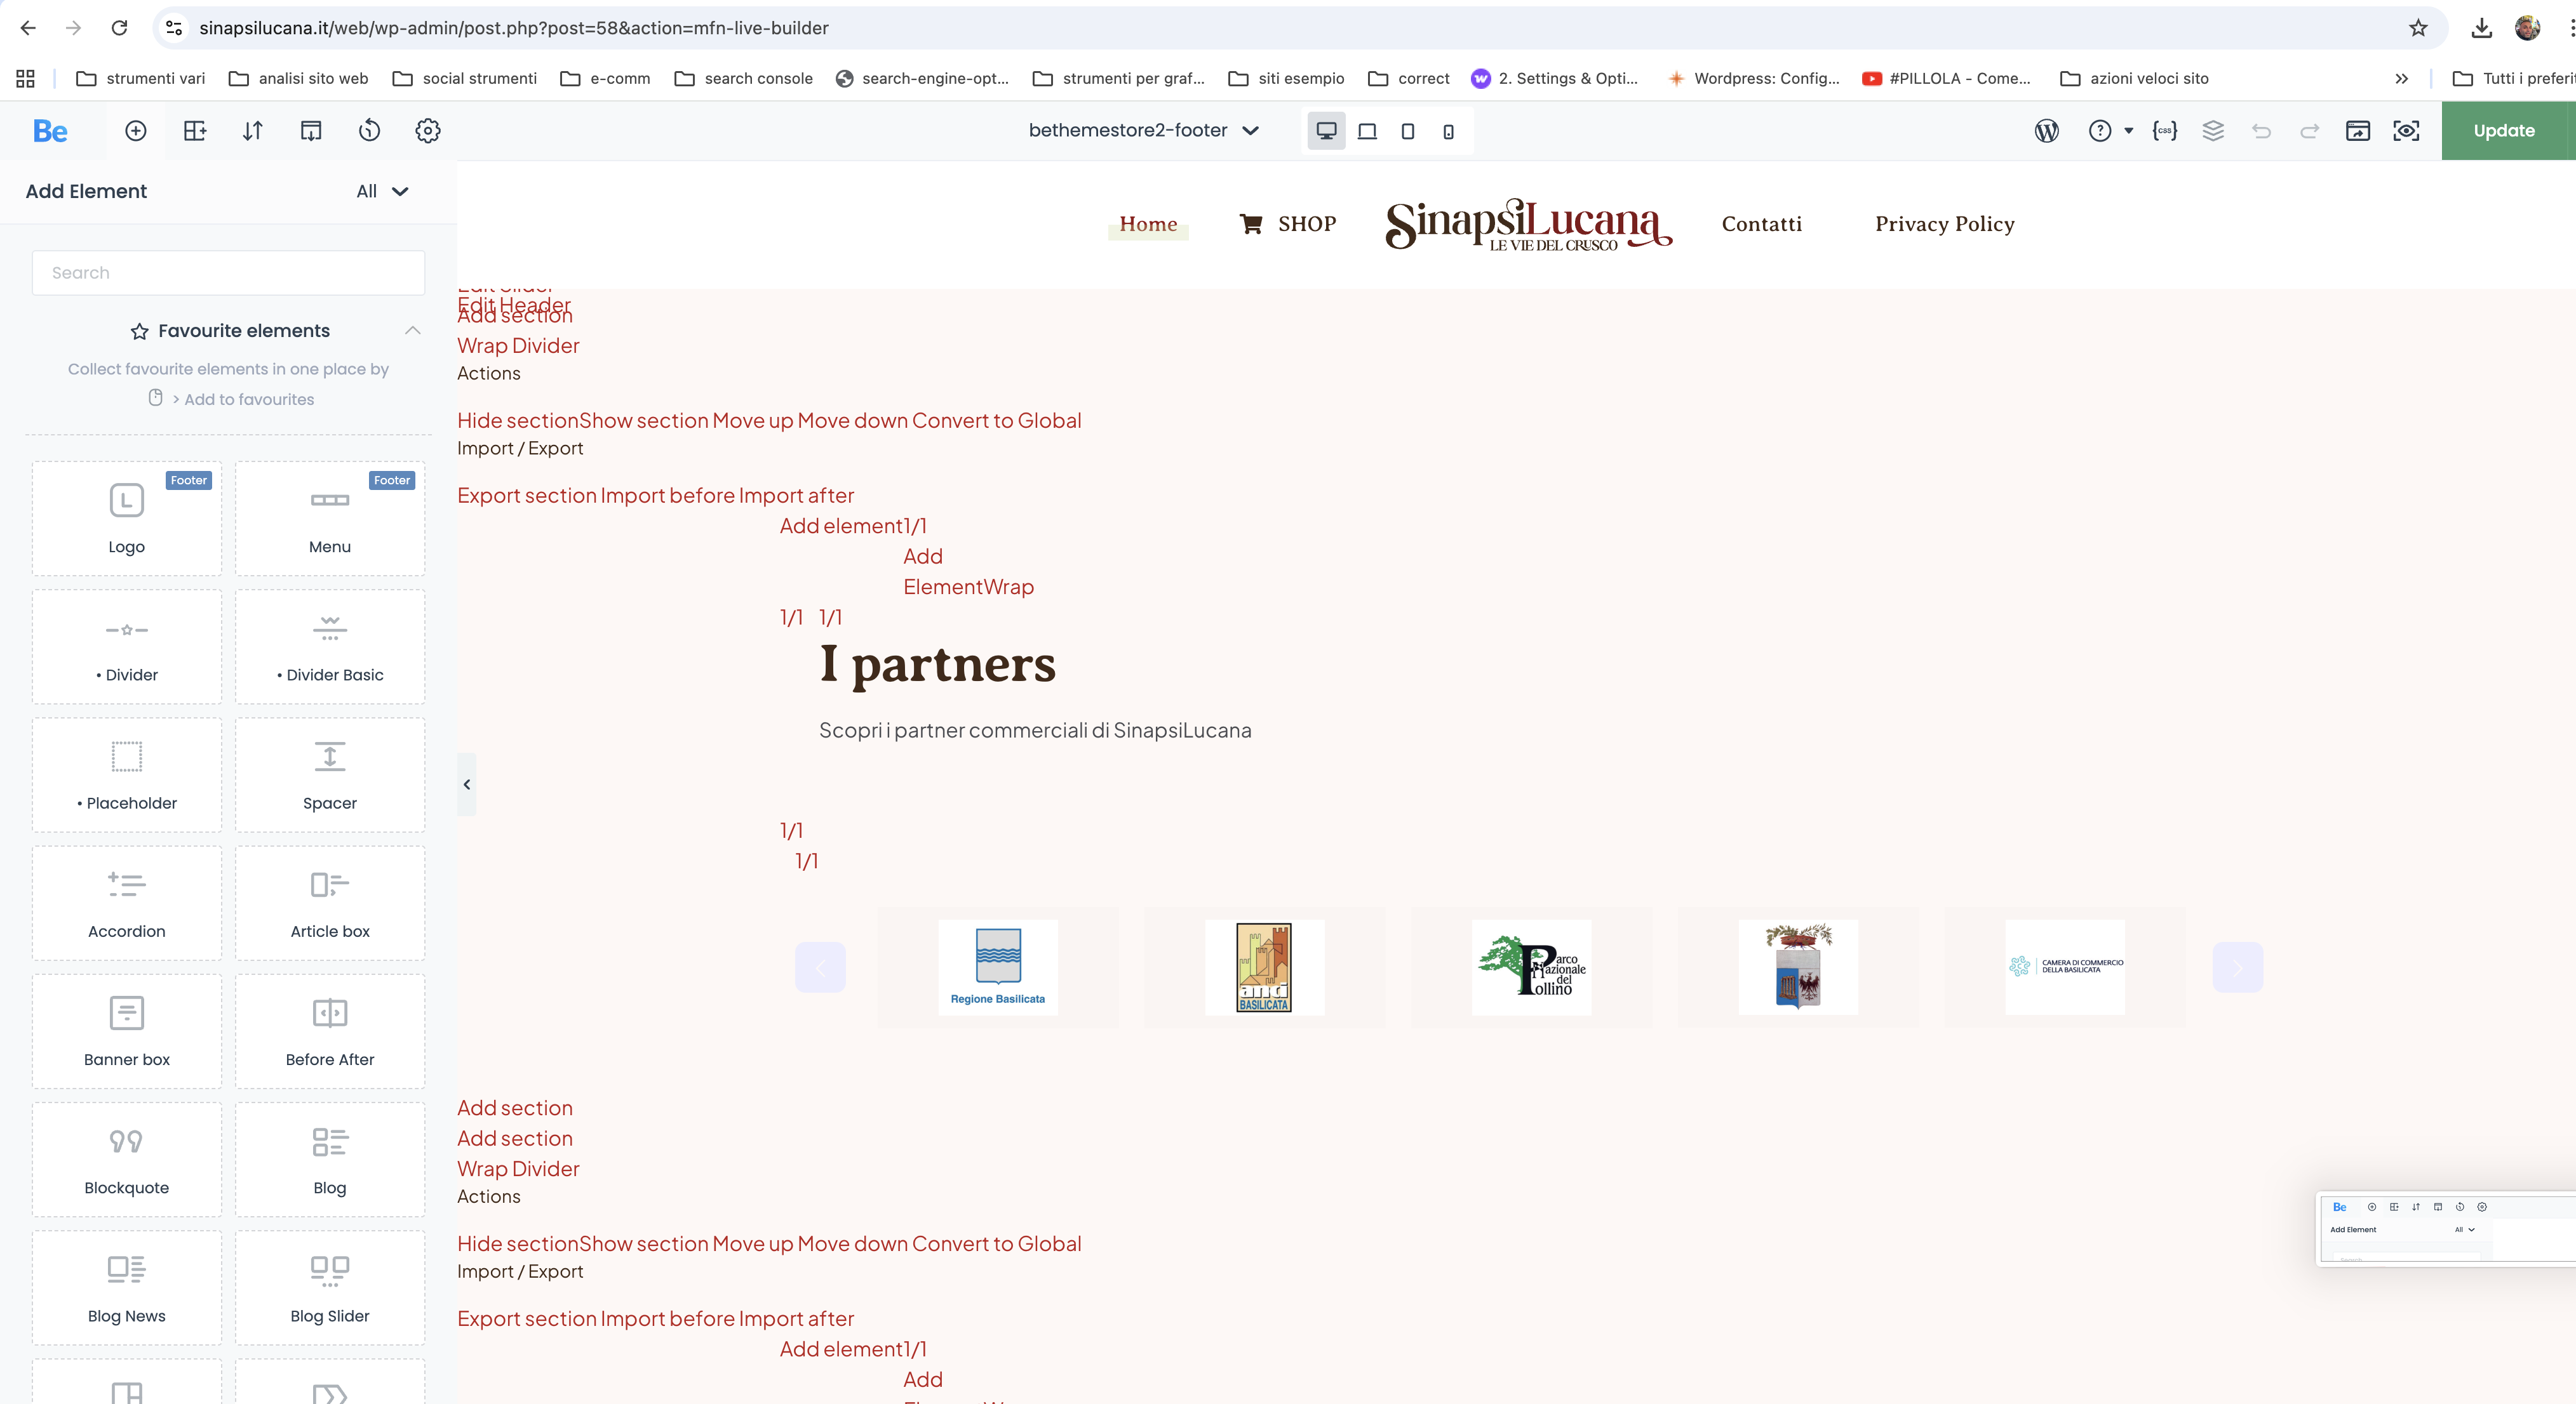The height and width of the screenshot is (1404, 2576).
Task: Click the green Update button
Action: [x=2503, y=131]
